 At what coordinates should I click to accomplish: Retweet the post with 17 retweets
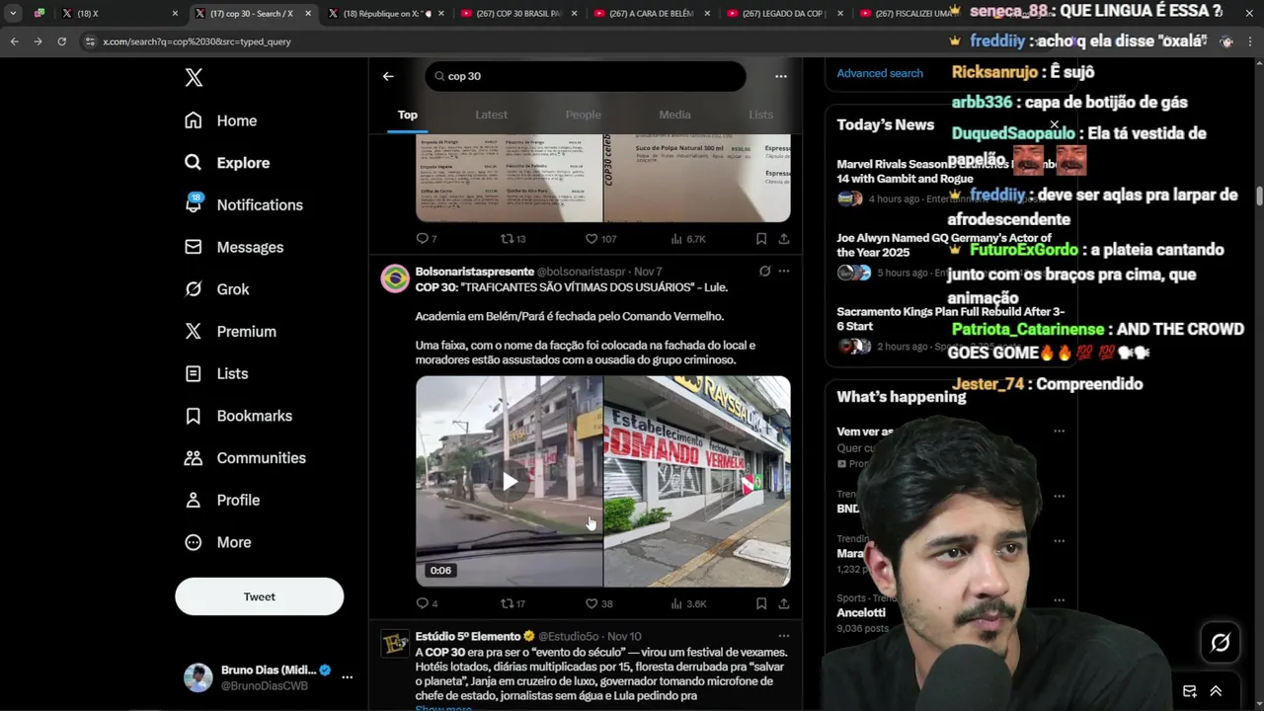tap(513, 603)
